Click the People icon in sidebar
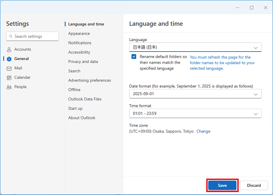Screen dimensions: 273x195 (x=9, y=87)
